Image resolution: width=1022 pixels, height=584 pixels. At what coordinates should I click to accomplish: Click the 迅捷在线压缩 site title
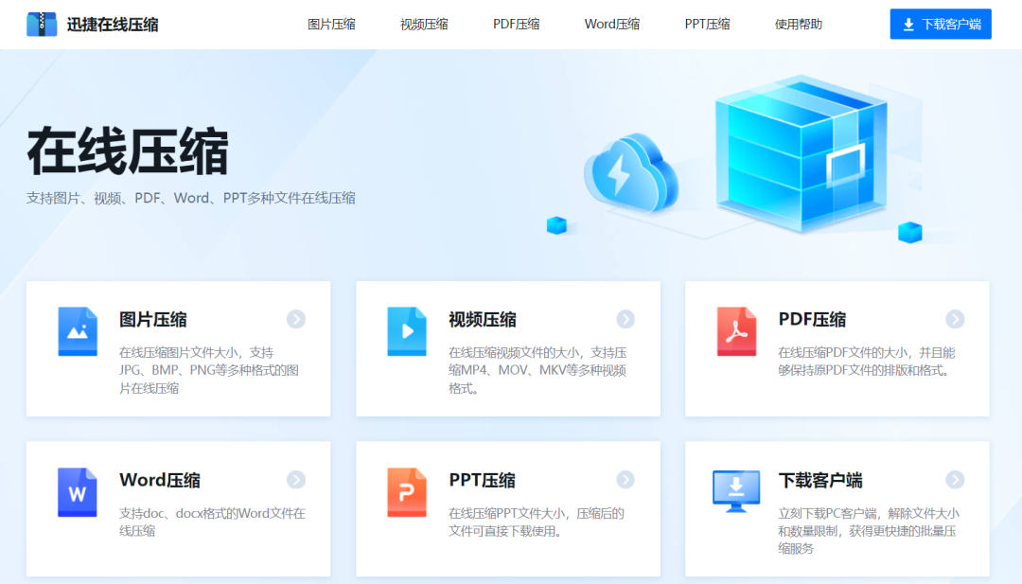click(x=113, y=25)
